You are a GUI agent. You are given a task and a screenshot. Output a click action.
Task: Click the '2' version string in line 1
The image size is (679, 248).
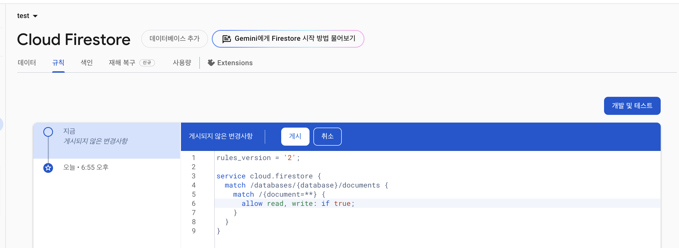(290, 158)
